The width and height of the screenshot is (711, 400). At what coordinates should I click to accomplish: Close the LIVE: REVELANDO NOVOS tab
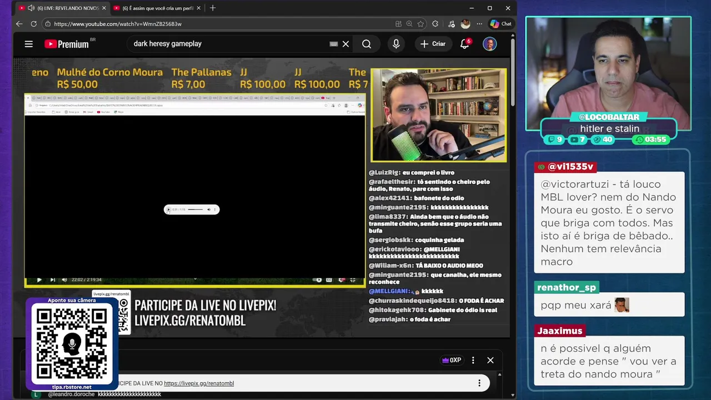[104, 8]
